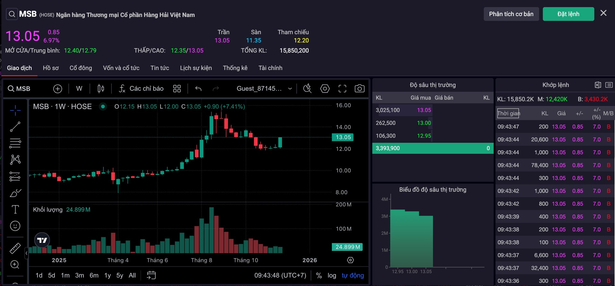The width and height of the screenshot is (615, 286).
Task: Toggle log scale on the chart
Action: point(332,275)
